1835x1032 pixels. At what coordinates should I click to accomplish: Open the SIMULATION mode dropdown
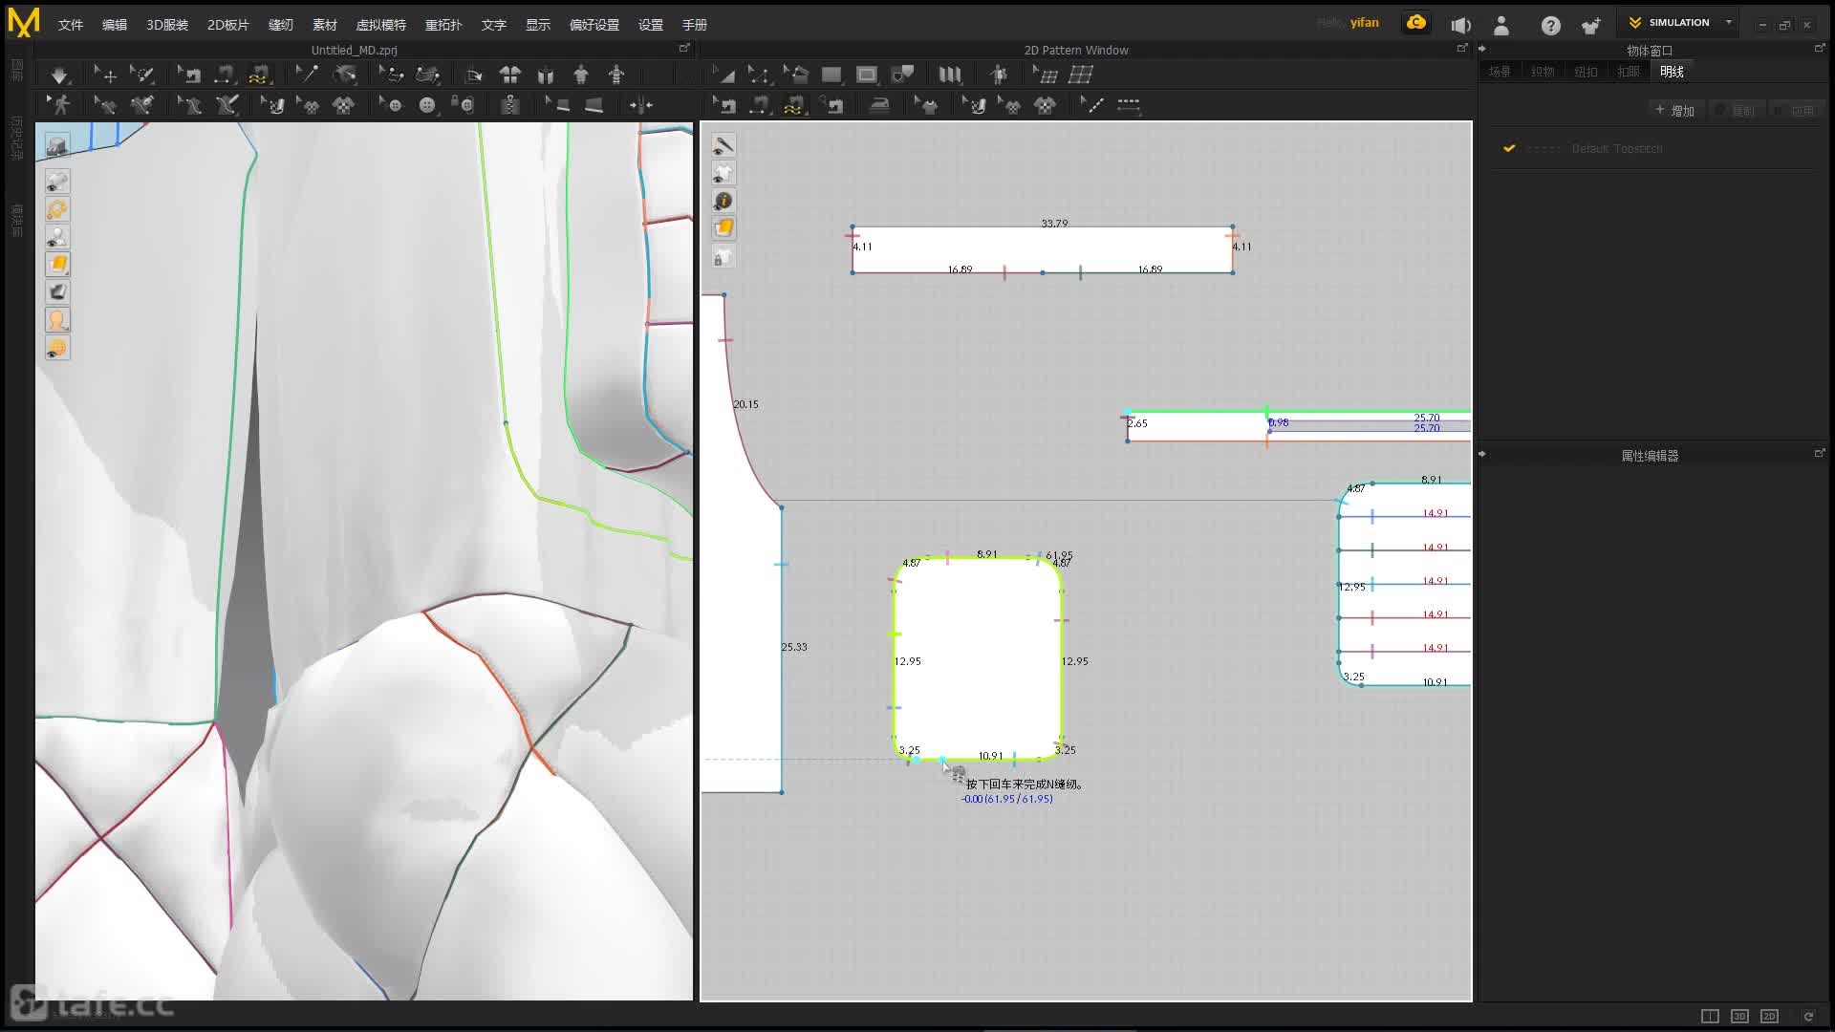1678,23
